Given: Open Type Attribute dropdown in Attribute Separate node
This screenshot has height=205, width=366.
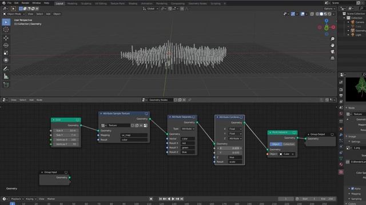Looking at the screenshot, I should pyautogui.click(x=188, y=129).
